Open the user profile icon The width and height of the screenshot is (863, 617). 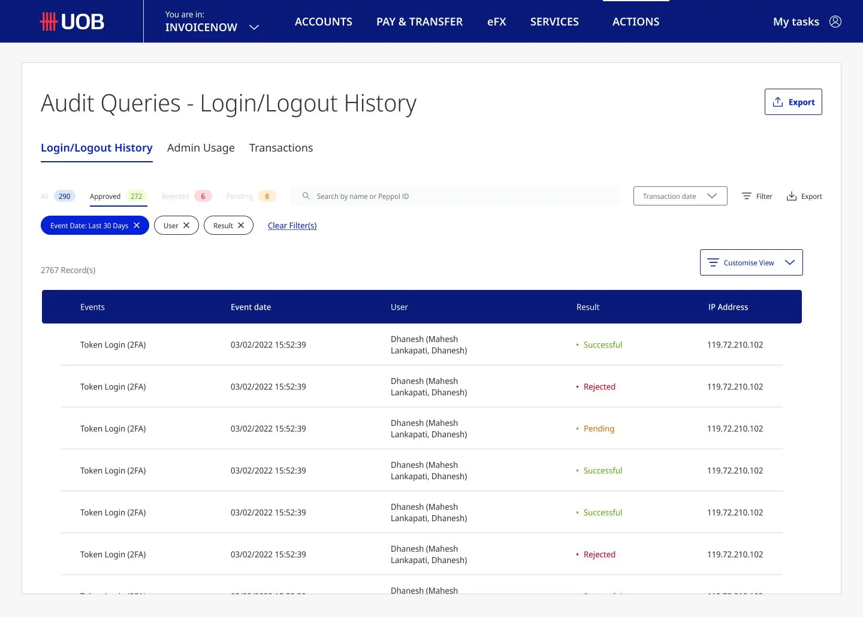point(835,22)
